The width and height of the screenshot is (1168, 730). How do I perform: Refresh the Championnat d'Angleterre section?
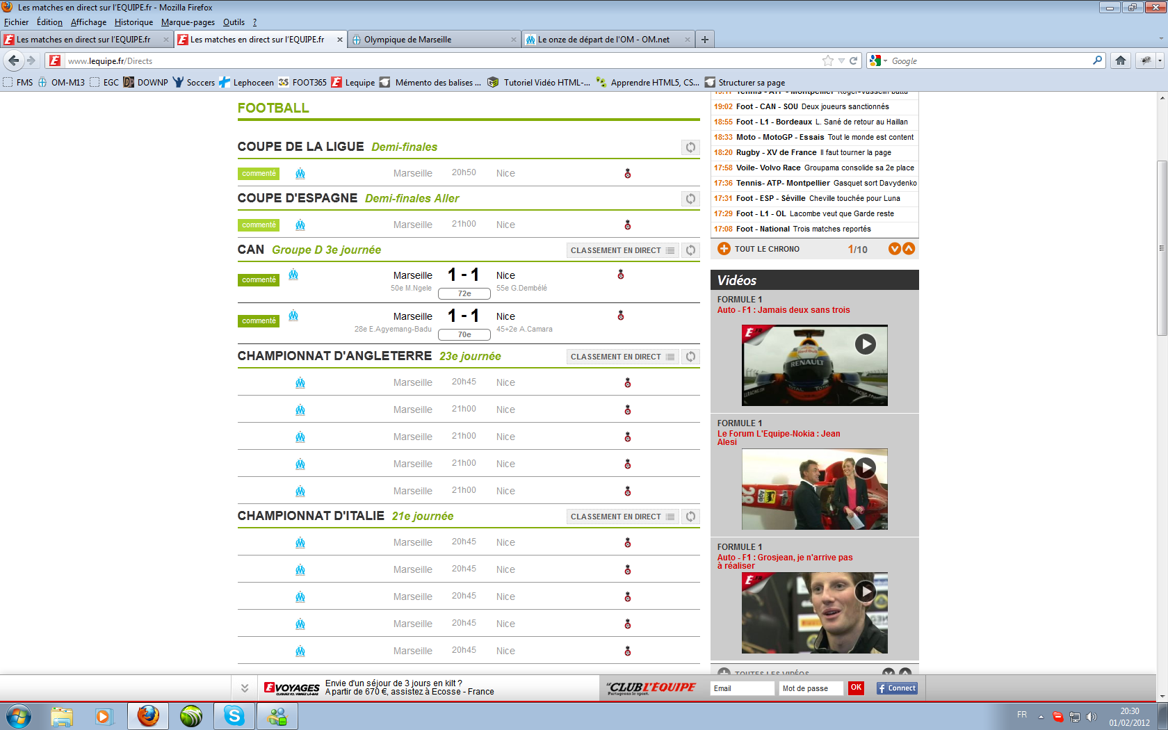(690, 357)
